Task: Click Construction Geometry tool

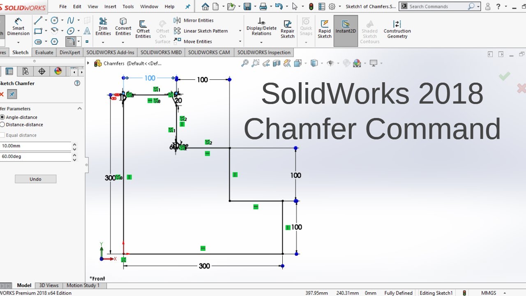Action: click(397, 29)
